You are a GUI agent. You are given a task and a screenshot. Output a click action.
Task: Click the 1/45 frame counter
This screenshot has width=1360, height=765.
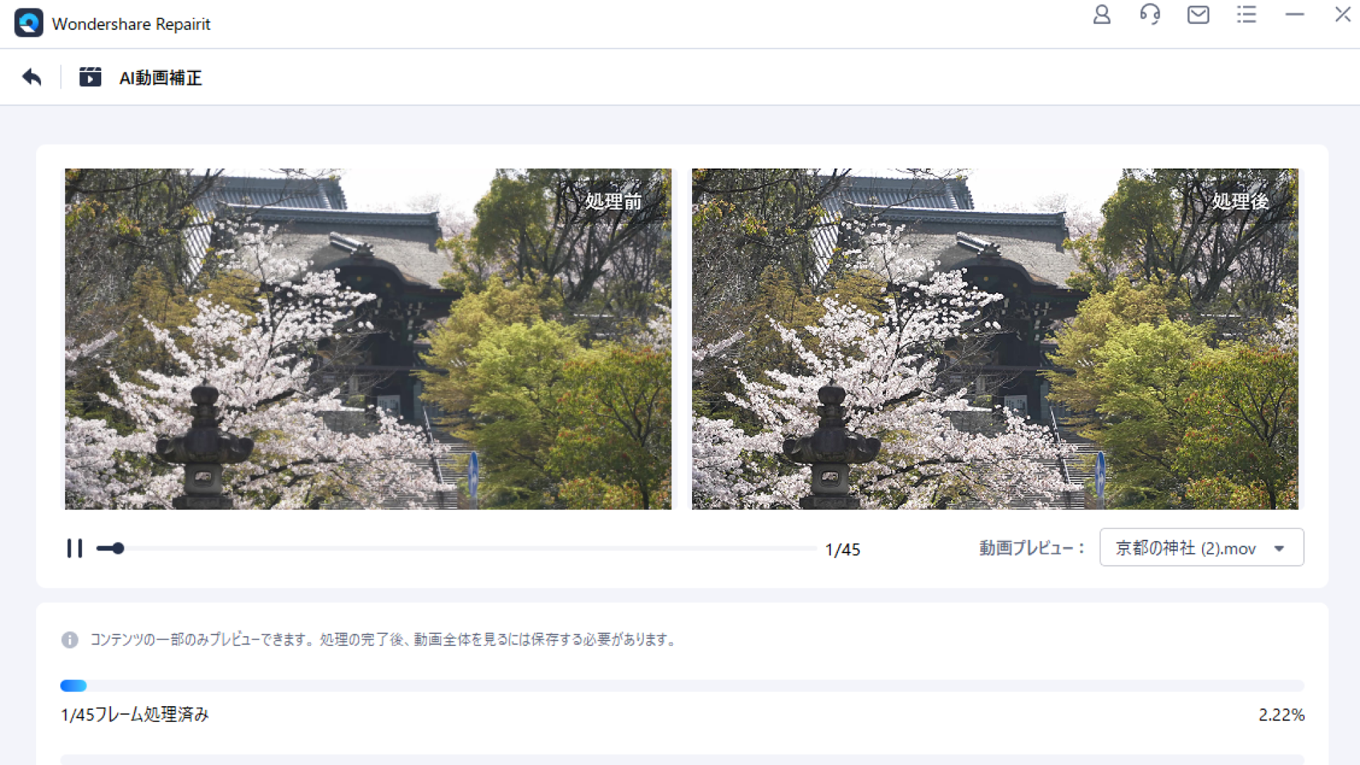point(842,550)
